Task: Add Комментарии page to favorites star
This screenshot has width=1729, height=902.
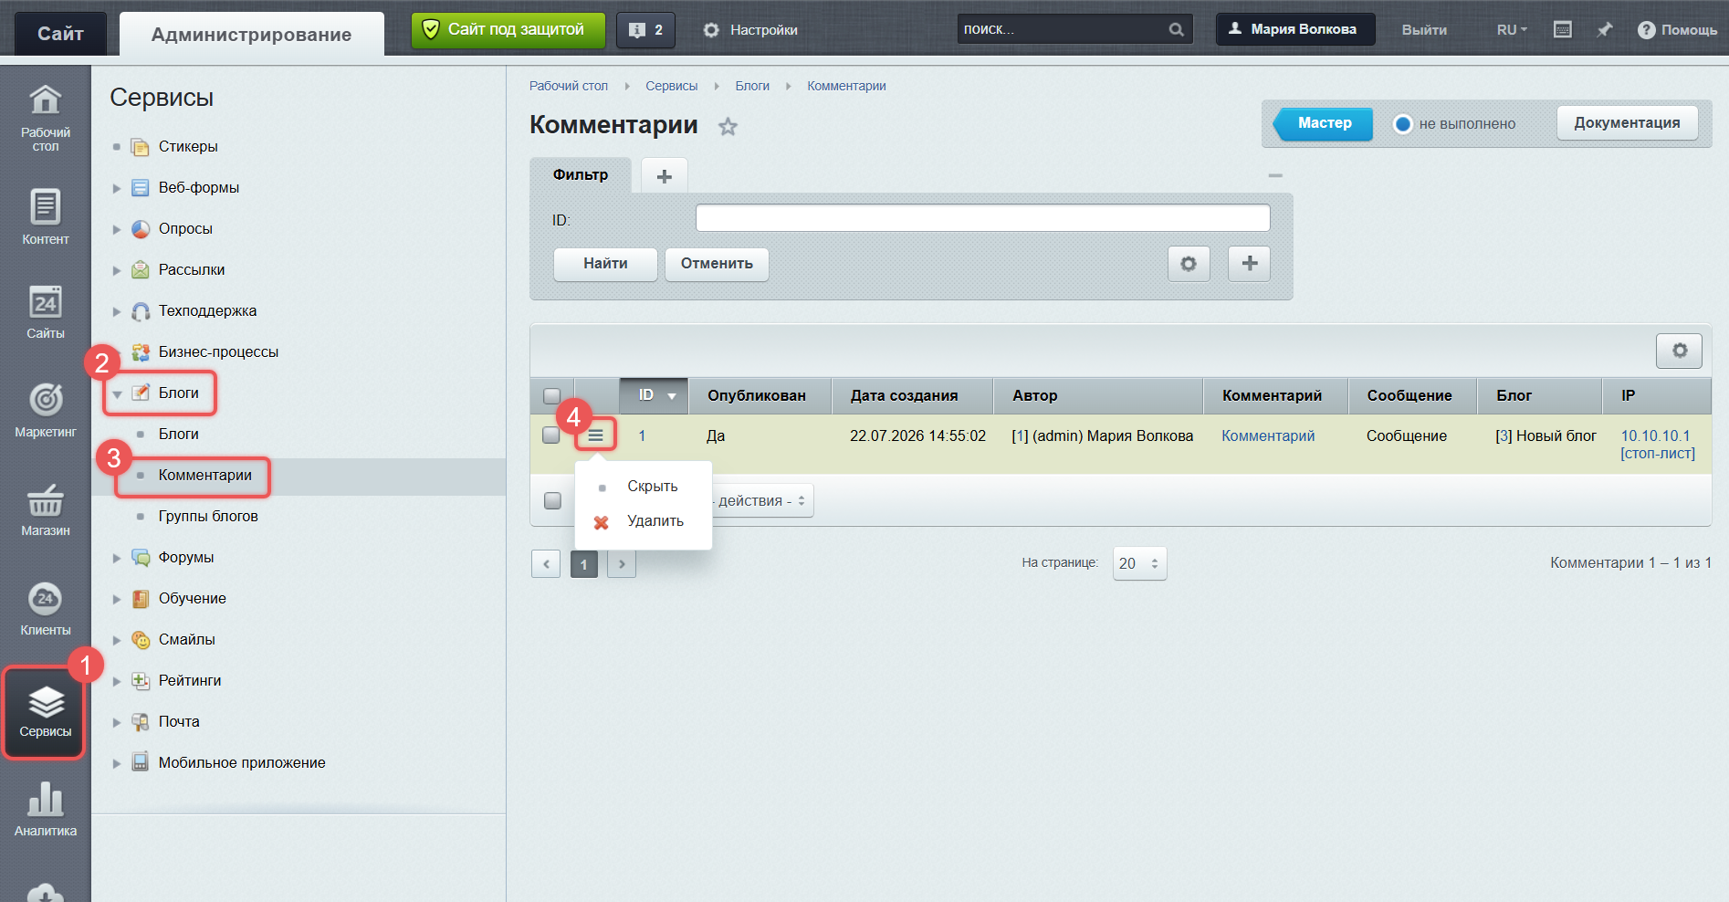Action: tap(728, 127)
